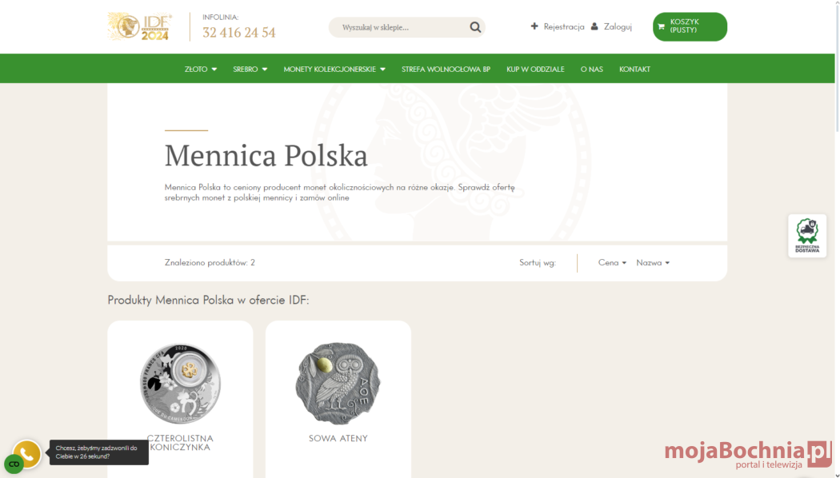Click the Wyszukaj w sklepie search field
Viewport: 840px width, 478px height.
[x=402, y=27]
